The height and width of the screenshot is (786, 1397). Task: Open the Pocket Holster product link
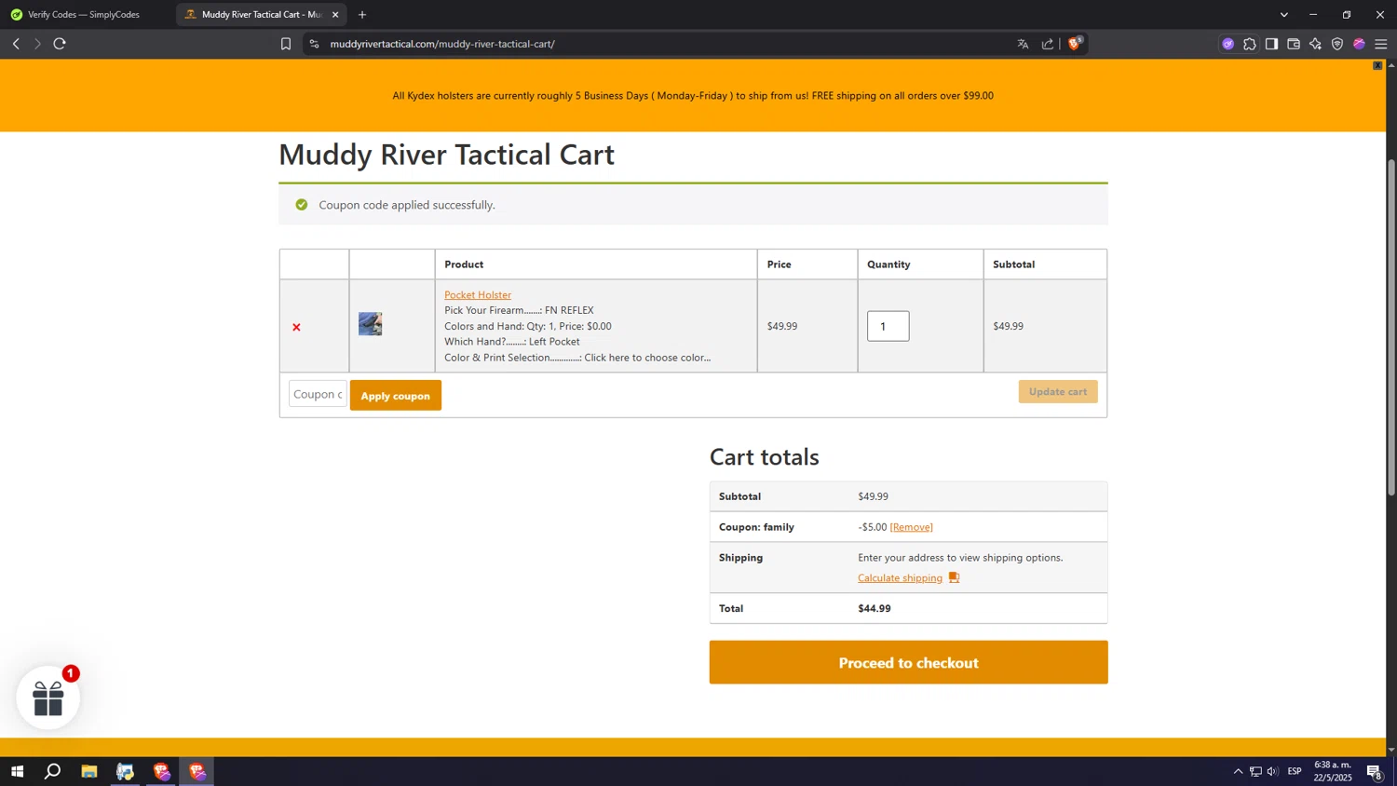pos(478,294)
